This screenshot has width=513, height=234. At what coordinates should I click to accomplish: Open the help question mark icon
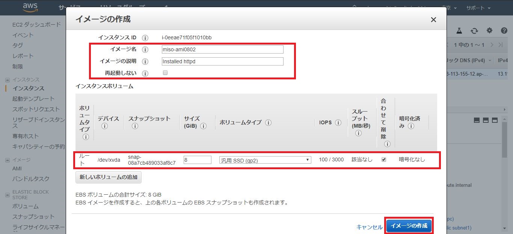[504, 31]
